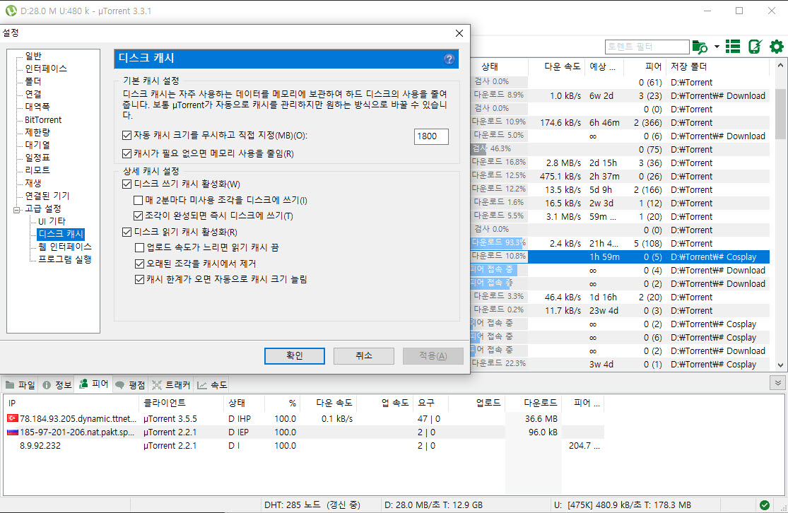This screenshot has width=788, height=513.
Task: Select 대기열 in settings tree
Action: coord(37,145)
